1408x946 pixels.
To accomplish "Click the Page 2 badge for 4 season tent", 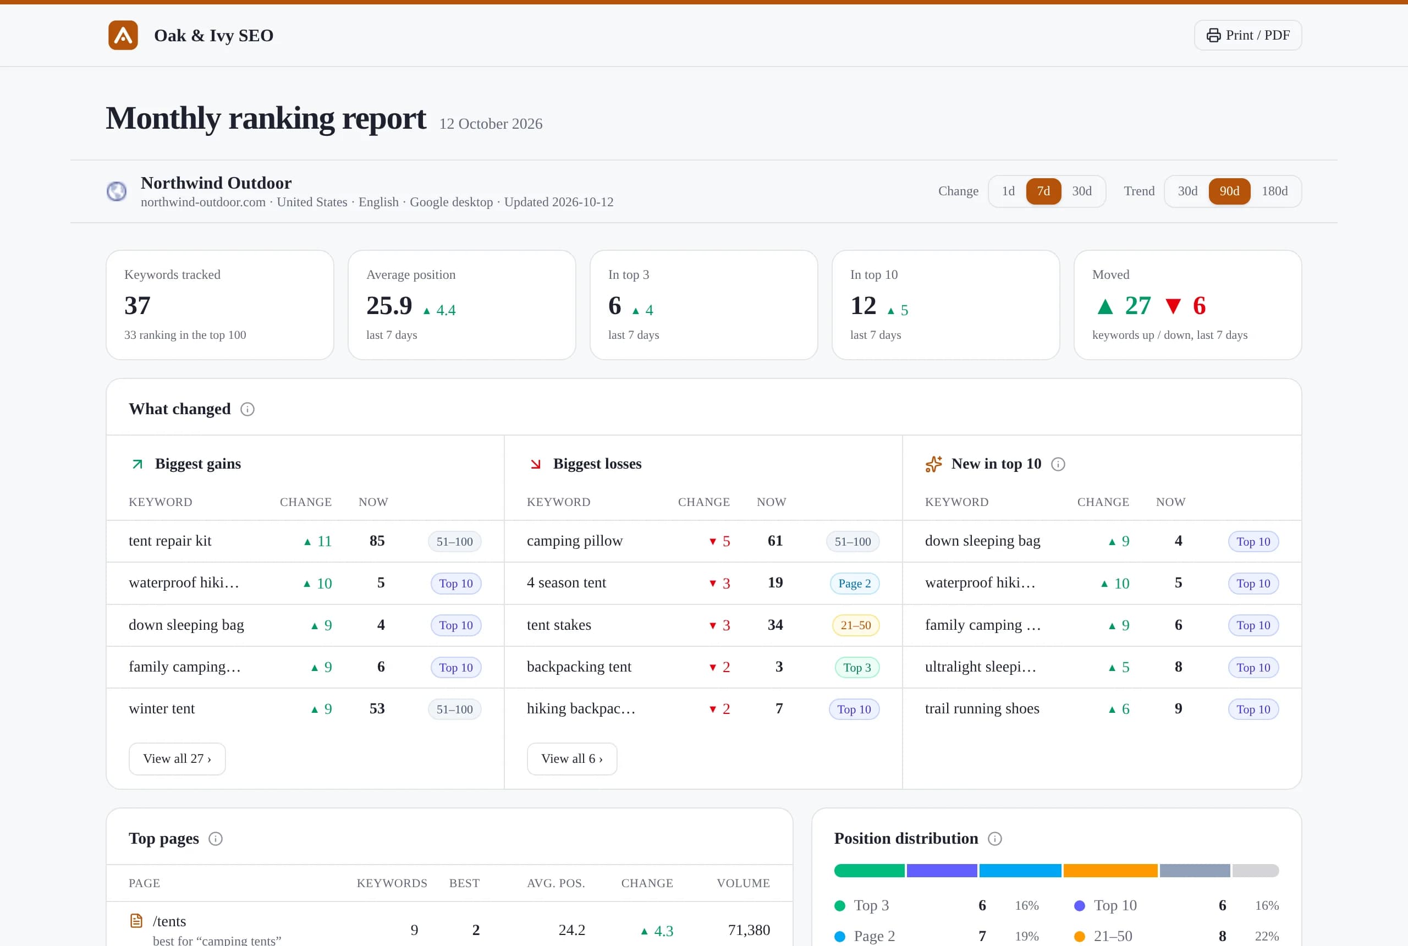I will click(x=855, y=584).
